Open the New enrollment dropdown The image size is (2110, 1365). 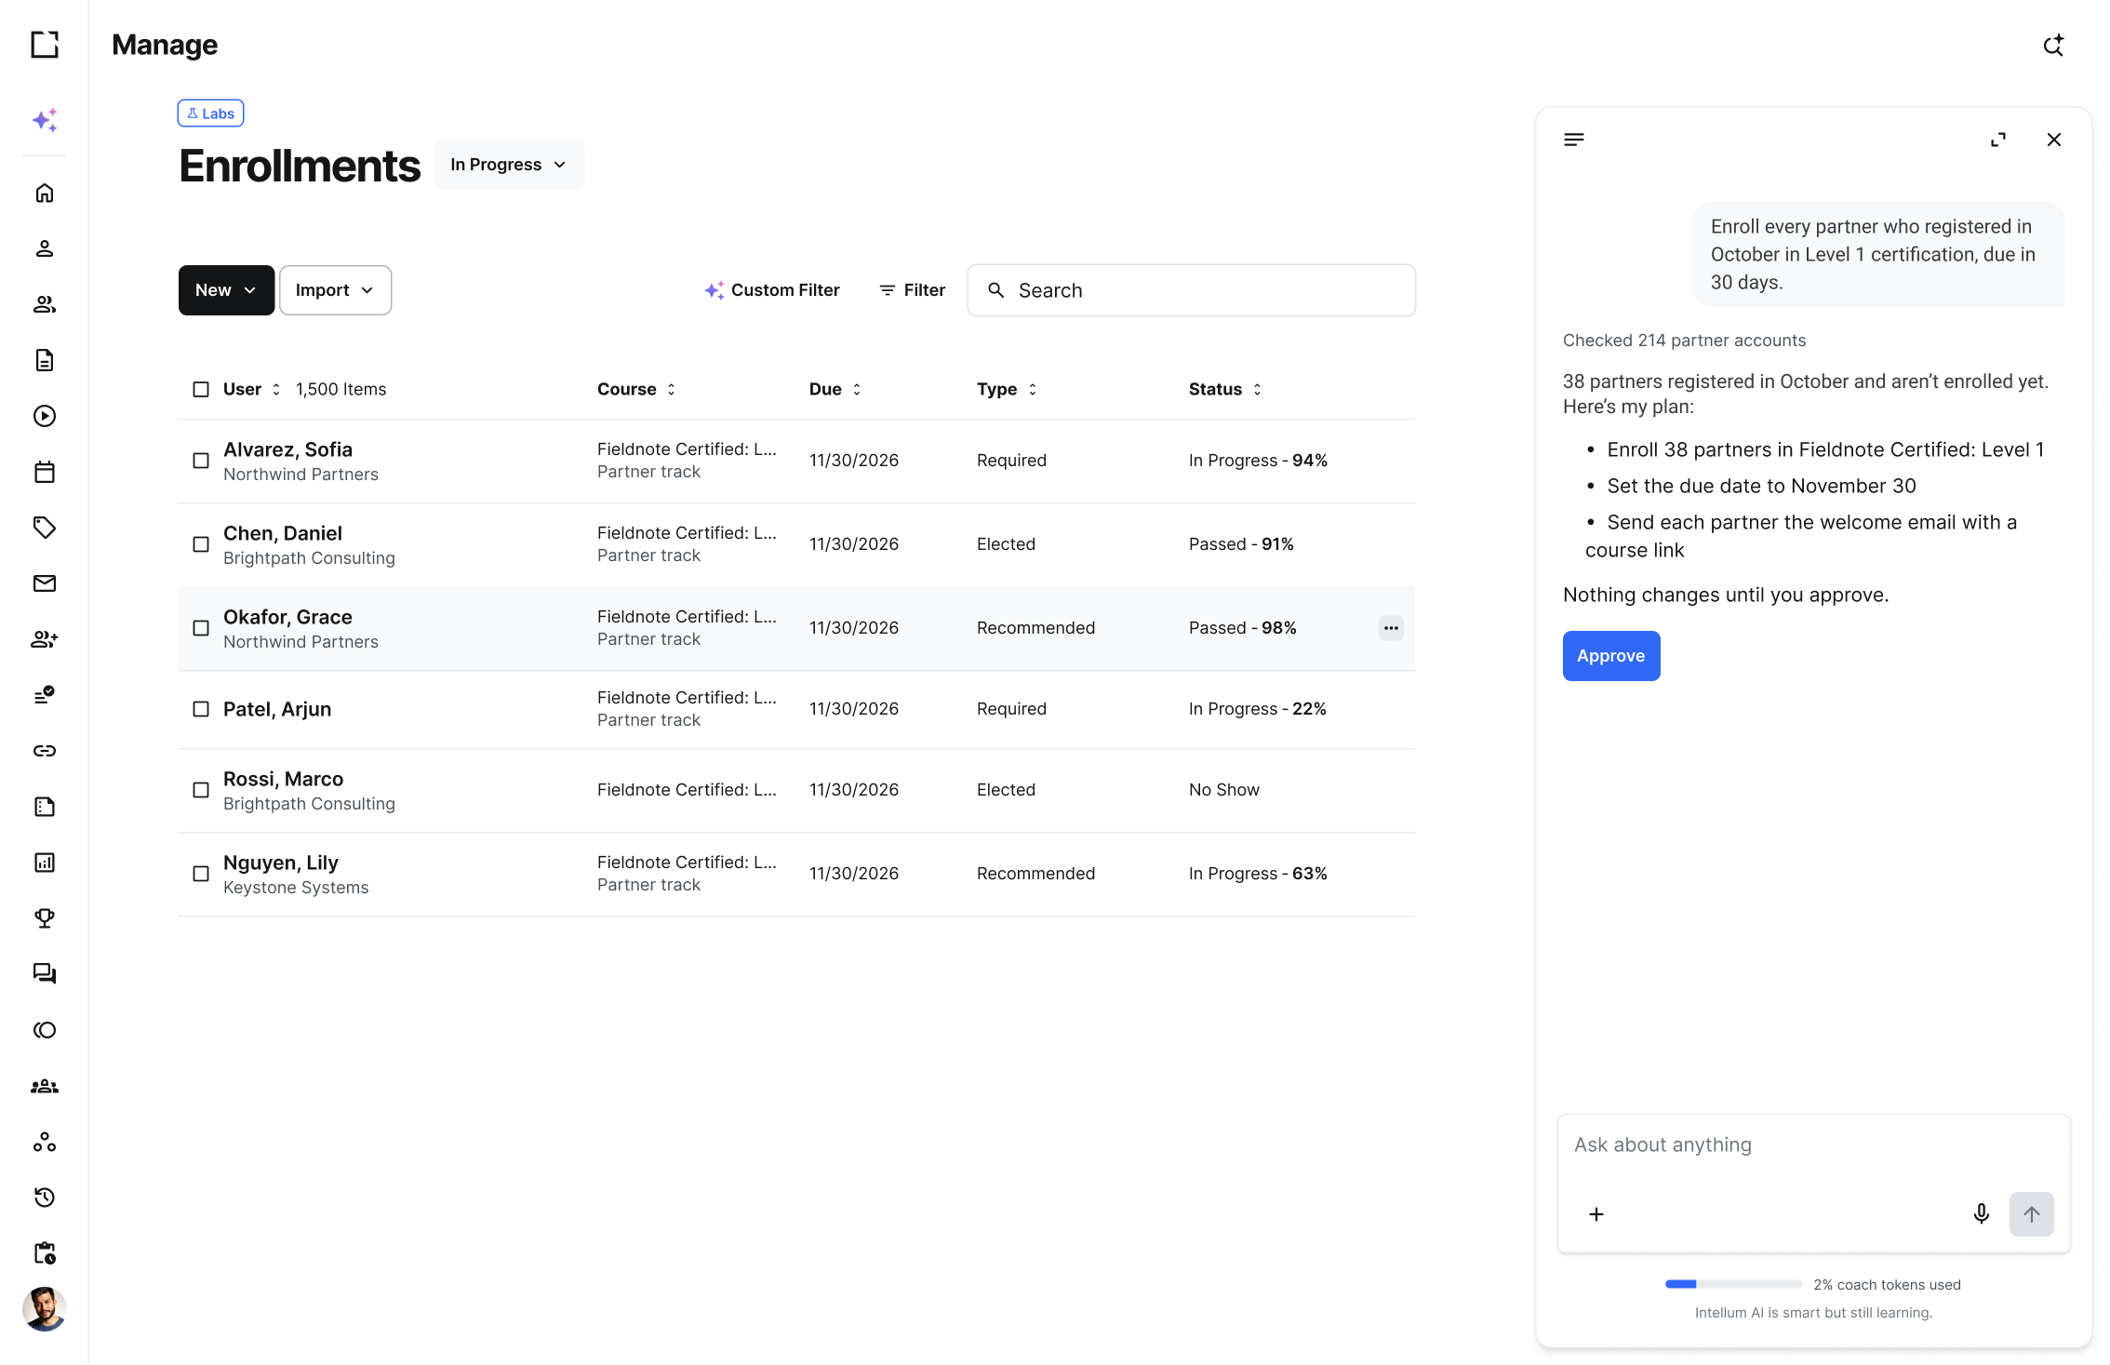point(226,290)
